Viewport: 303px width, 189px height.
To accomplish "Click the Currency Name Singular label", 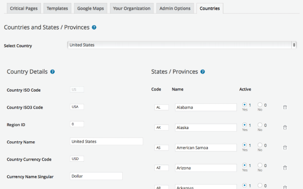I will coord(30,177).
